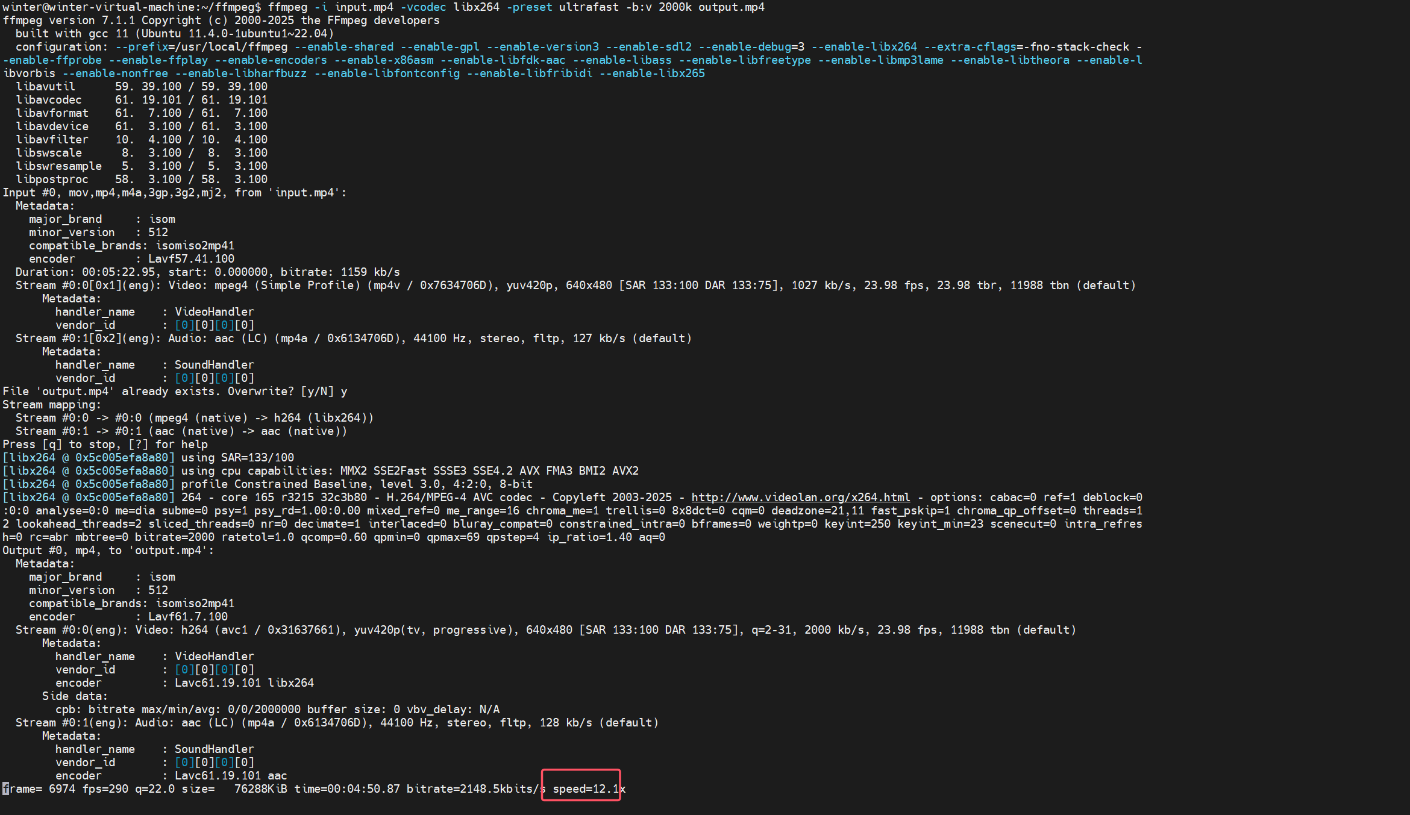Click the --enable-libx265 configuration flag

coord(652,73)
